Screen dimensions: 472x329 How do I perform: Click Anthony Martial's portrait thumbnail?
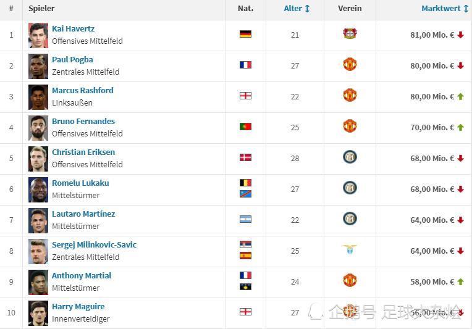[38, 282]
